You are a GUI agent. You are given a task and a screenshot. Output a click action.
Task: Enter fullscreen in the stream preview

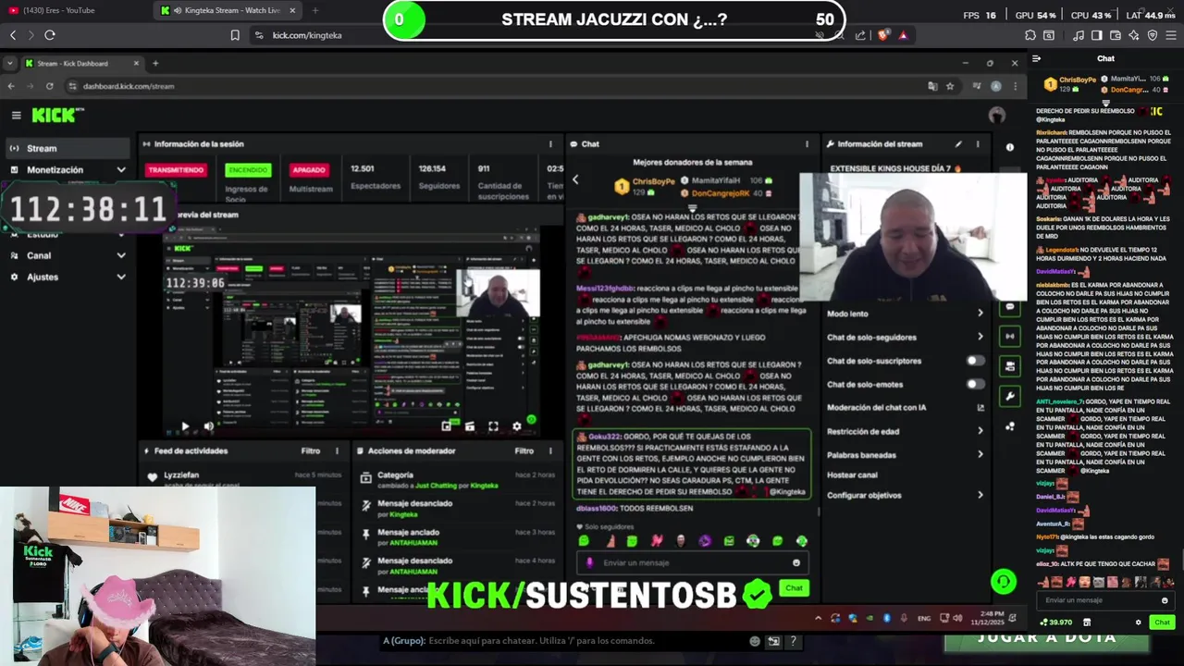pos(493,426)
